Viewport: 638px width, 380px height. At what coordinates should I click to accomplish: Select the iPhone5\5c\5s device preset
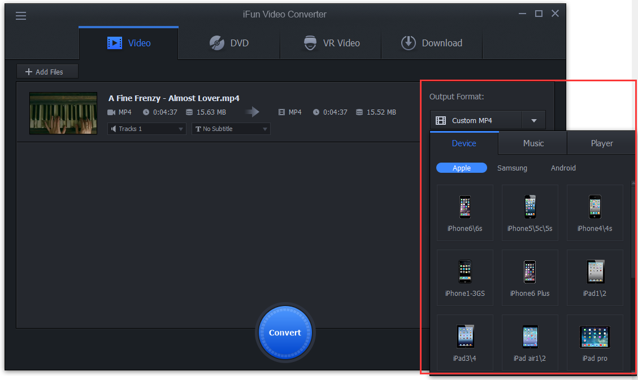pos(530,212)
